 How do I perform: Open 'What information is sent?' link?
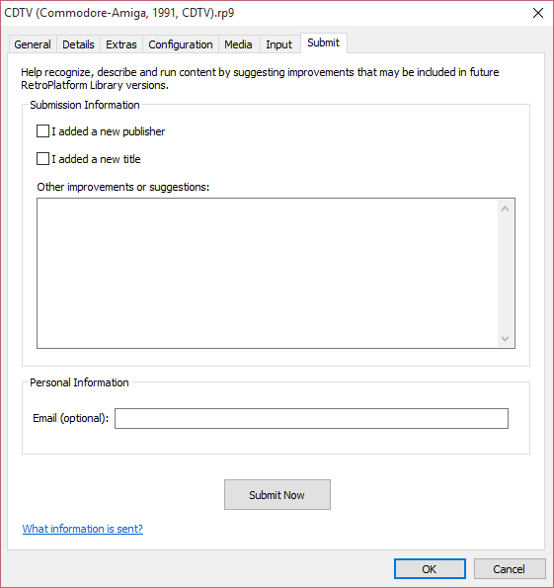click(83, 529)
